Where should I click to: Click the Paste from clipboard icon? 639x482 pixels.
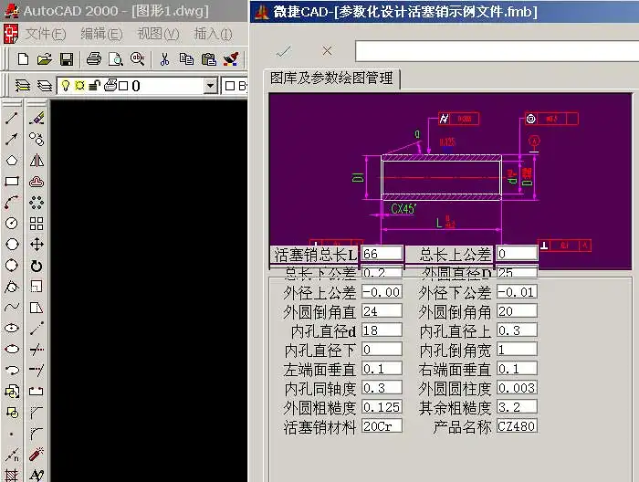[x=209, y=59]
